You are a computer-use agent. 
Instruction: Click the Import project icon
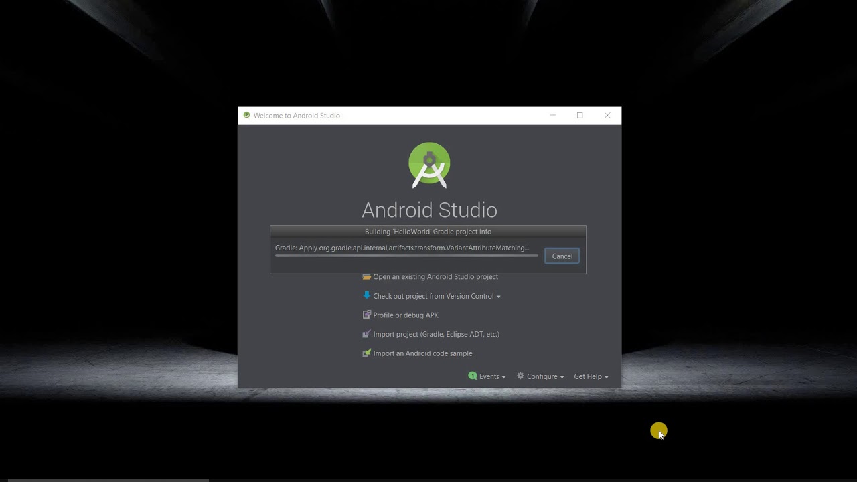(x=367, y=334)
